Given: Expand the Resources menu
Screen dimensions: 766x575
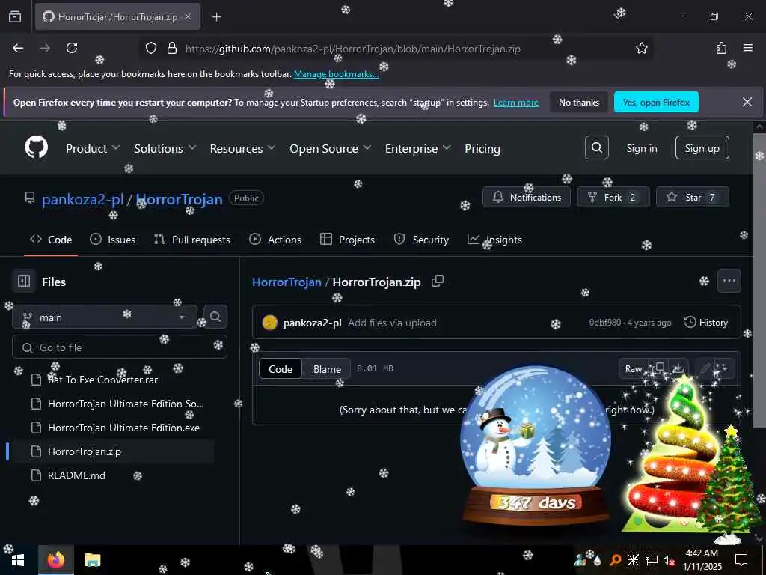Looking at the screenshot, I should coord(242,148).
